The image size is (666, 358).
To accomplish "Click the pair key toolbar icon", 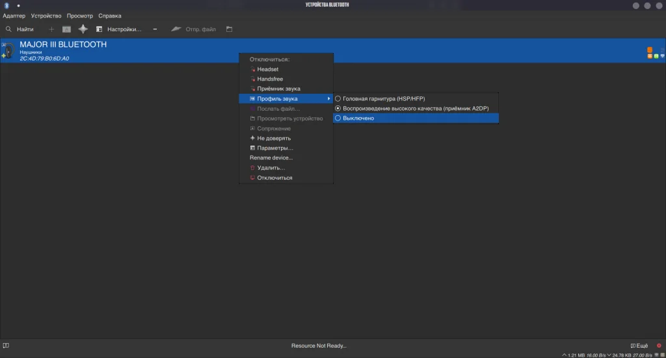I will click(x=67, y=29).
